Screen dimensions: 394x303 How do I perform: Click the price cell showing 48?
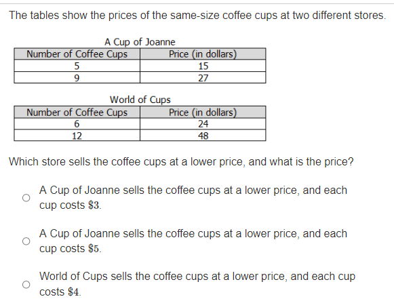[x=203, y=136]
